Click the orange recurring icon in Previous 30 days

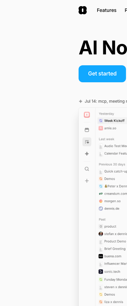(x=101, y=179)
